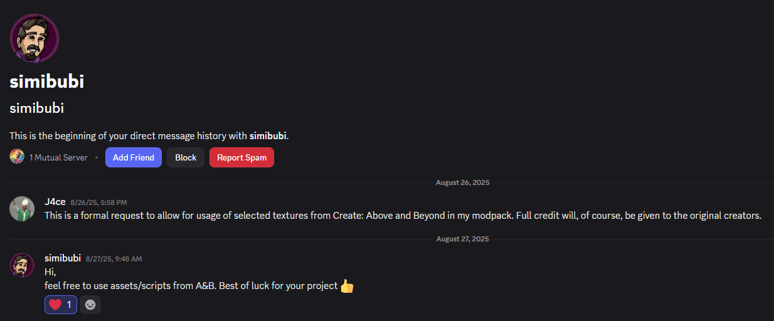This screenshot has height=321, width=774.
Task: Click simibubi's small message avatar
Action: 22,265
